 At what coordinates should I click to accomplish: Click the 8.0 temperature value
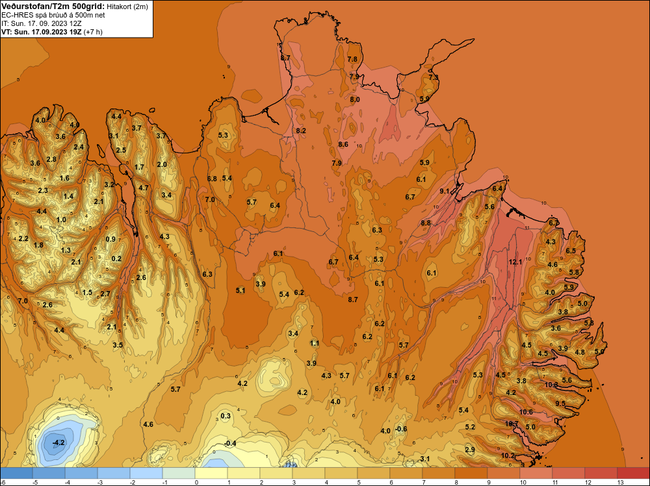355,99
